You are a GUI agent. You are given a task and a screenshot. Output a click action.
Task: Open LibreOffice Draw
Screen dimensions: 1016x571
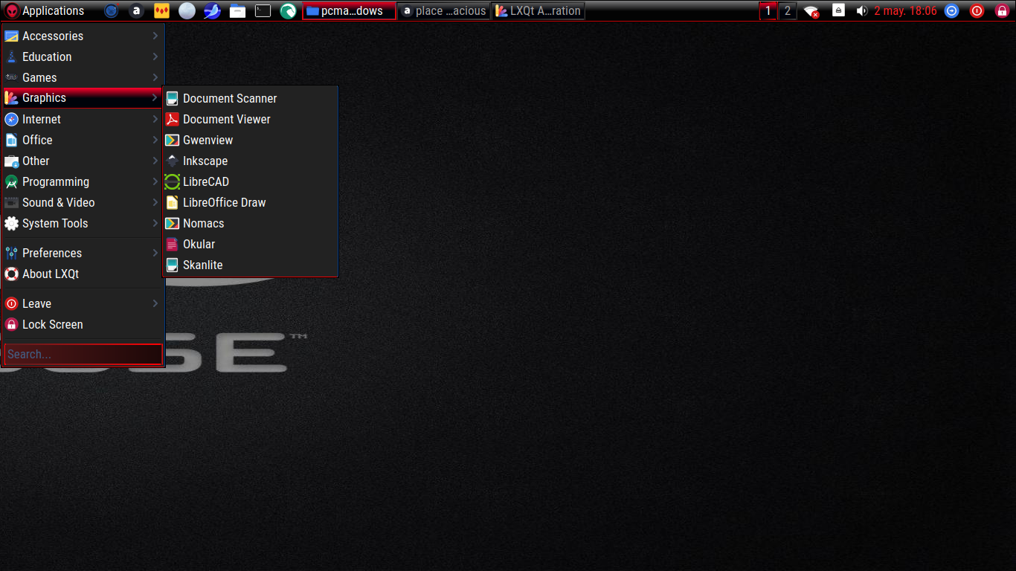point(250,202)
